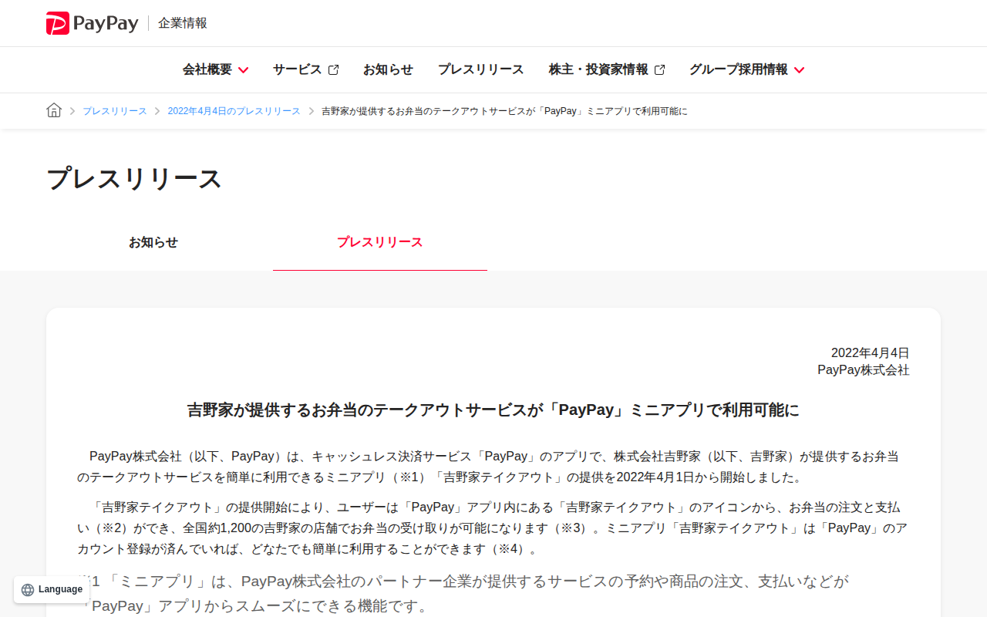Click footnote text 「ミニアプリ」は、PayPay株式会社の
987x617 pixels.
coord(463,593)
